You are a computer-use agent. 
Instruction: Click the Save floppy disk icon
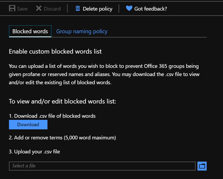[12, 8]
